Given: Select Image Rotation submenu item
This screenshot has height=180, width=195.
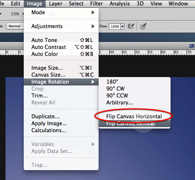Looking at the screenshot, I should [61, 82].
